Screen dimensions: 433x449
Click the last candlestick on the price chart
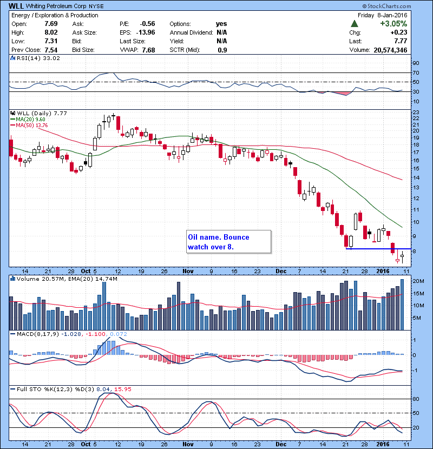coord(402,256)
